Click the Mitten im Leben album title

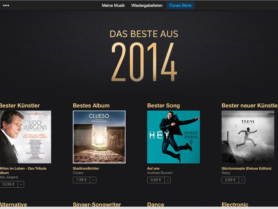(x=23, y=170)
